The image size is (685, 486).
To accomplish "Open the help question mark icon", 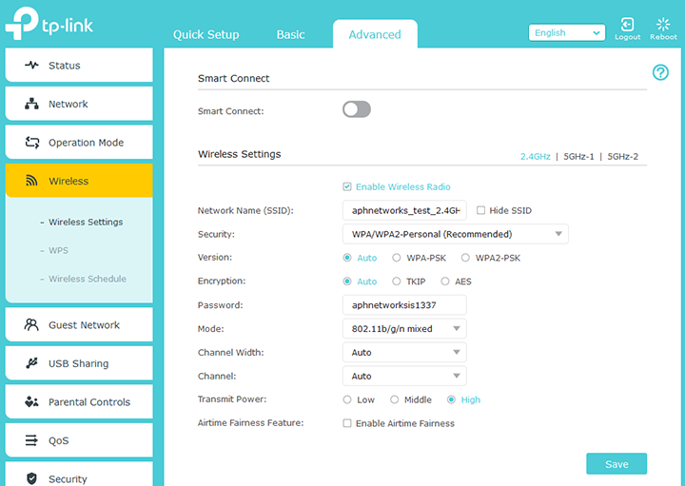I will pyautogui.click(x=660, y=73).
